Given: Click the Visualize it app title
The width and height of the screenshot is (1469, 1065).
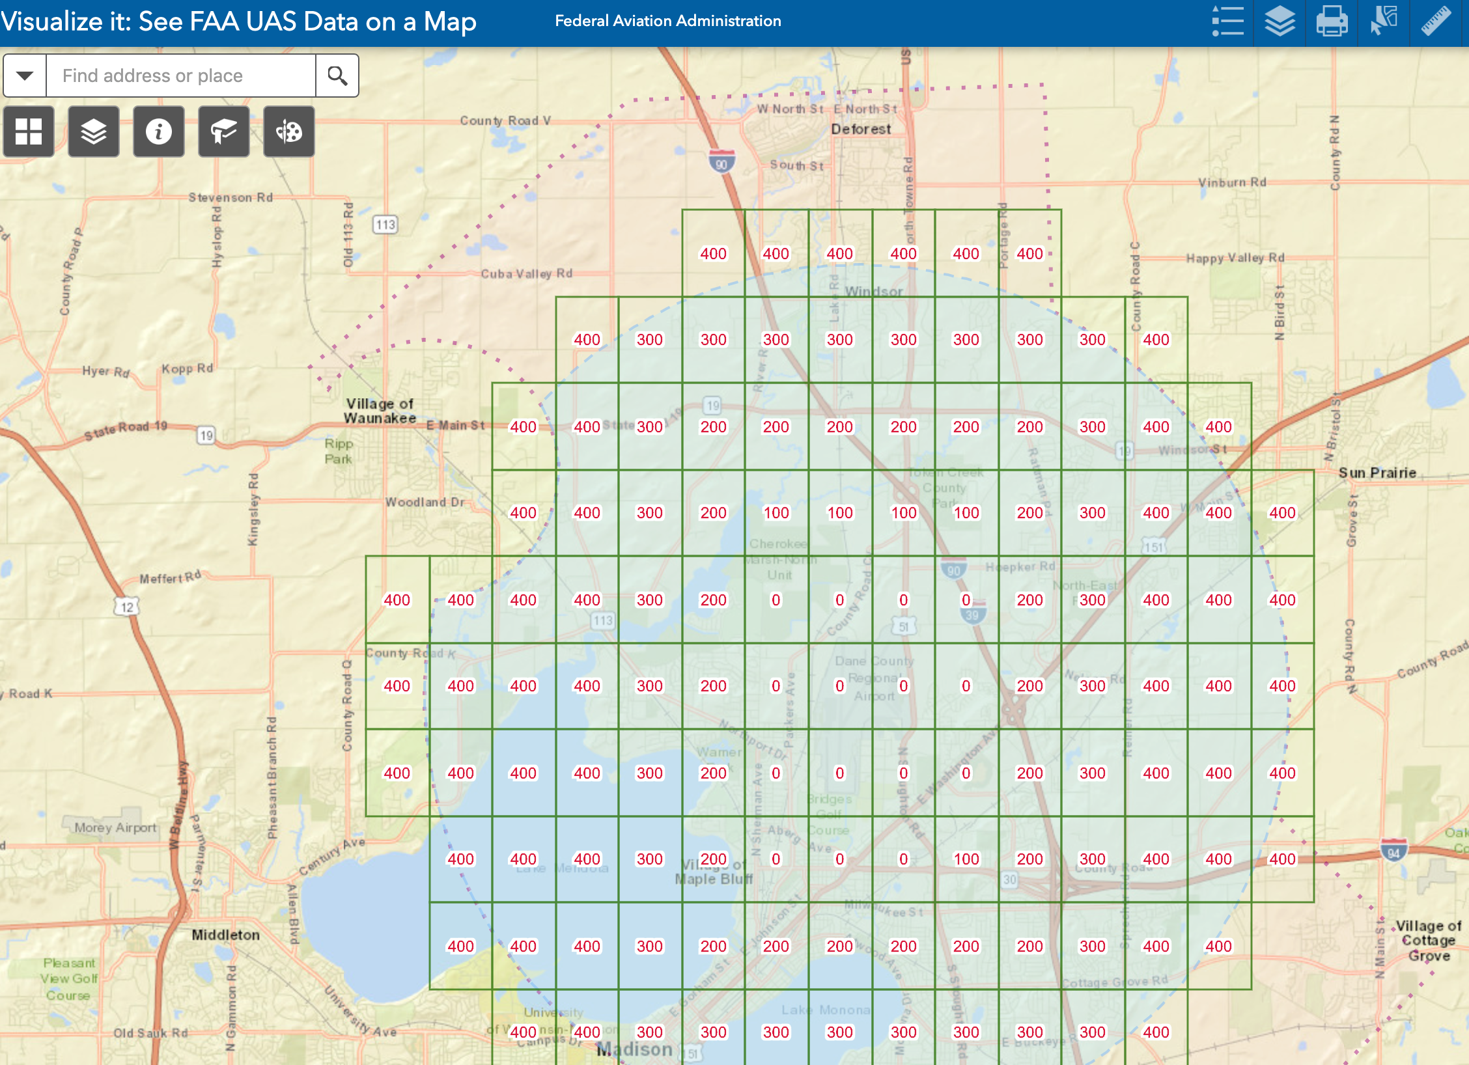Looking at the screenshot, I should [238, 21].
